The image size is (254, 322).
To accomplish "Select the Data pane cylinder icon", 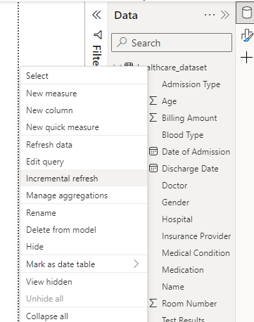I will click(x=246, y=13).
